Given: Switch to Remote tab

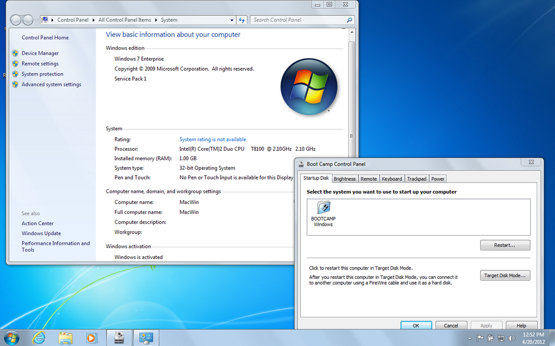Looking at the screenshot, I should tap(369, 179).
